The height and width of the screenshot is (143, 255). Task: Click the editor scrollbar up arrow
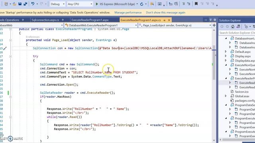pyautogui.click(x=214, y=30)
